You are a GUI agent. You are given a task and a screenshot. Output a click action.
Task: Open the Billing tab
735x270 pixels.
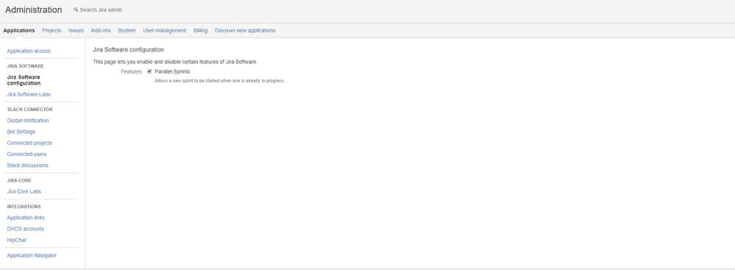tap(200, 30)
